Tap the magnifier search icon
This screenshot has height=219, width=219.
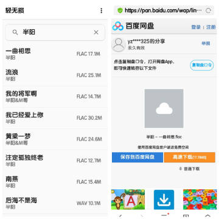point(15,32)
